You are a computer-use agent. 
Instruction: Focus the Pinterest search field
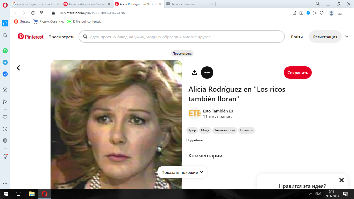click(x=182, y=37)
